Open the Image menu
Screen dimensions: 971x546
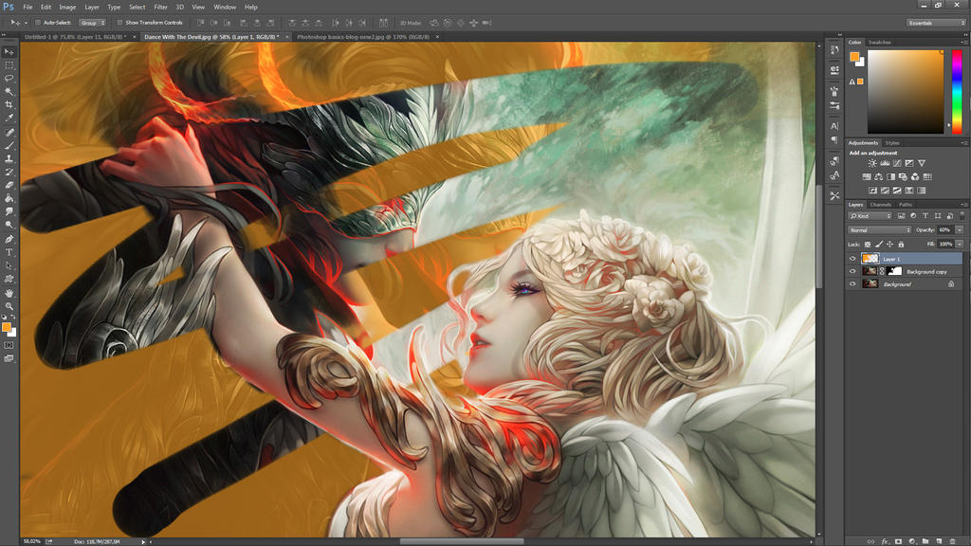[x=67, y=8]
